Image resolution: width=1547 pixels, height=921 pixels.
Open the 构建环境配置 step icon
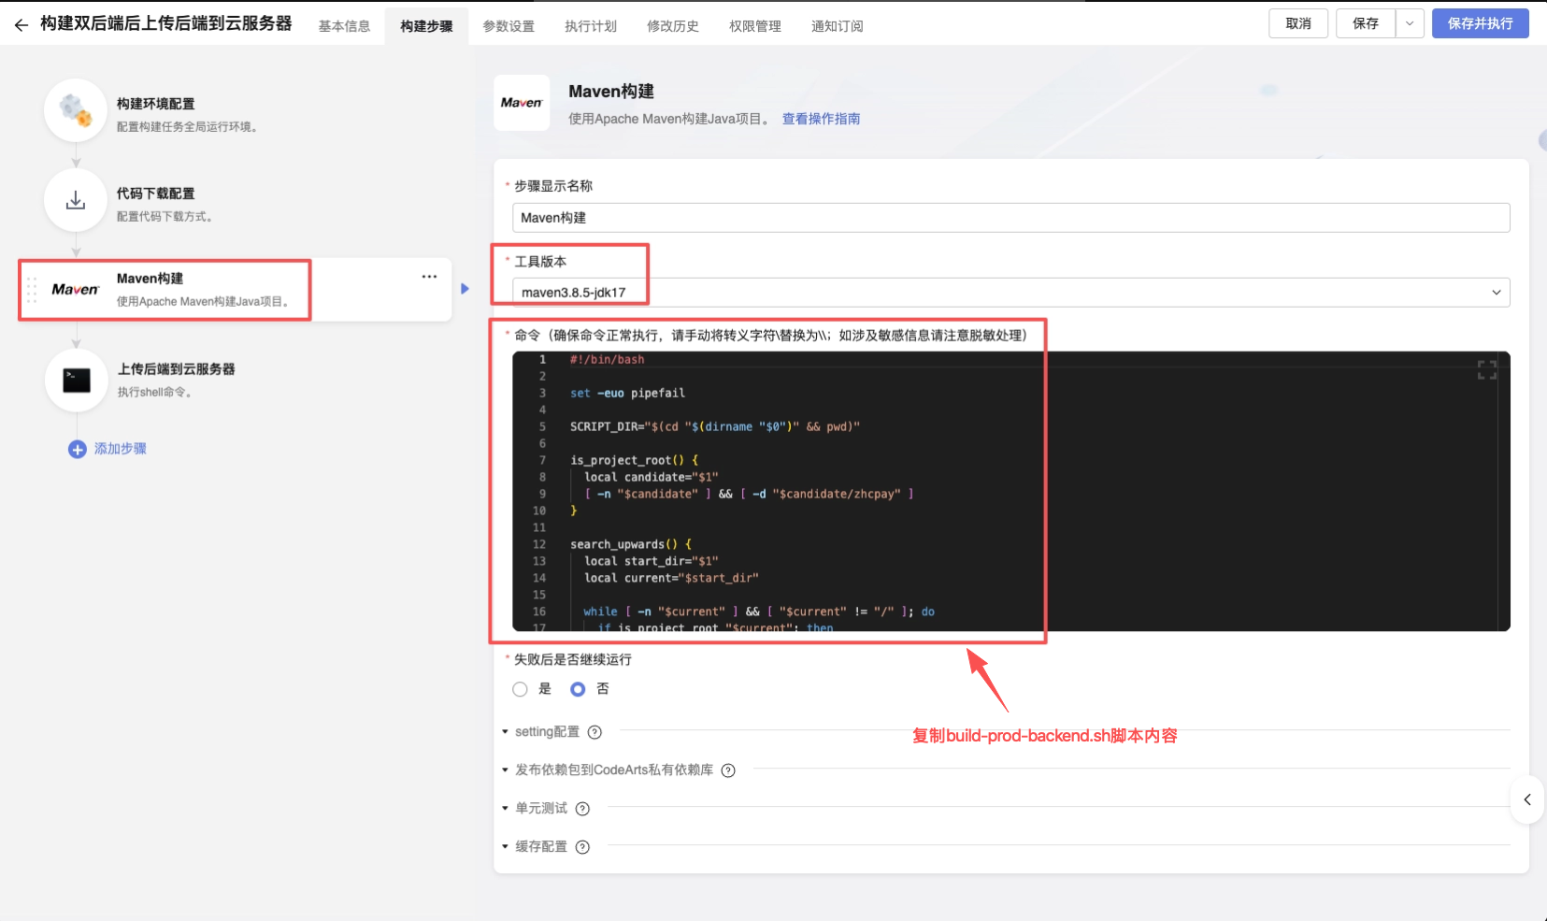76,110
